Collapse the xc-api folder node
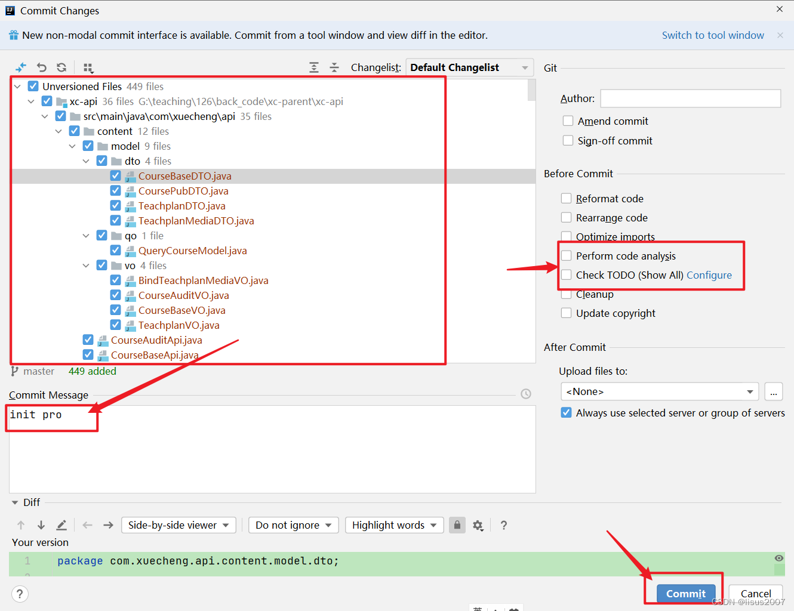The width and height of the screenshot is (794, 611). click(31, 101)
